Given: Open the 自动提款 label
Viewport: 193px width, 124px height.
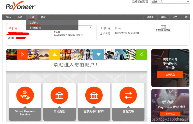Looking at the screenshot, I should coord(59,111).
